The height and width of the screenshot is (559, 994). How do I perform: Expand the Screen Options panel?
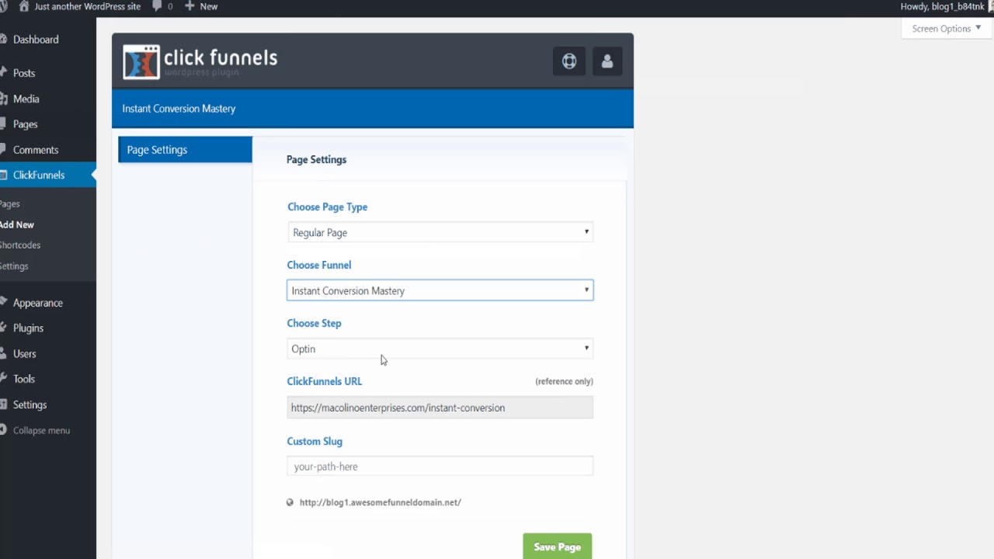click(x=946, y=29)
